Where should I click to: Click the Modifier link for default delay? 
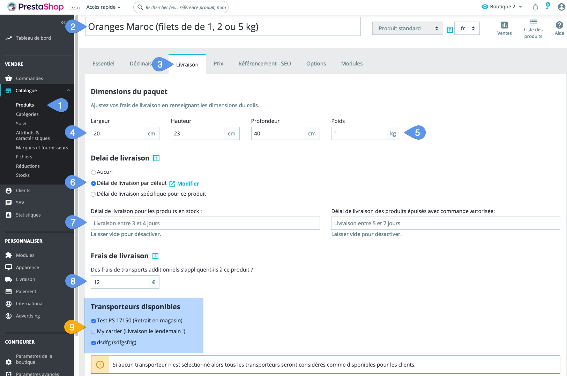click(x=188, y=184)
